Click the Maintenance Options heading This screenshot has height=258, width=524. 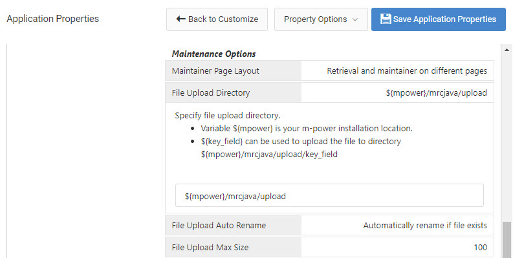coord(214,54)
